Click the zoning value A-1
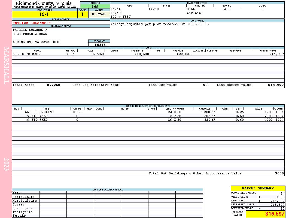286x218 pixels. point(227,9)
